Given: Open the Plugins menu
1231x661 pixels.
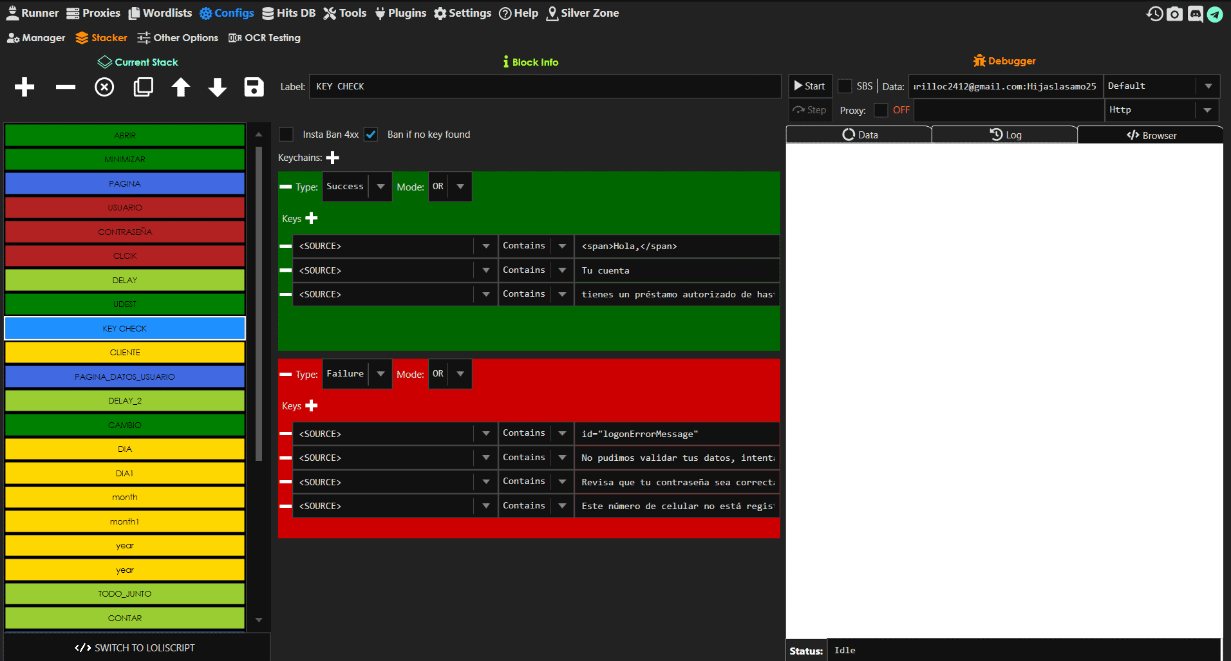Looking at the screenshot, I should 400,13.
